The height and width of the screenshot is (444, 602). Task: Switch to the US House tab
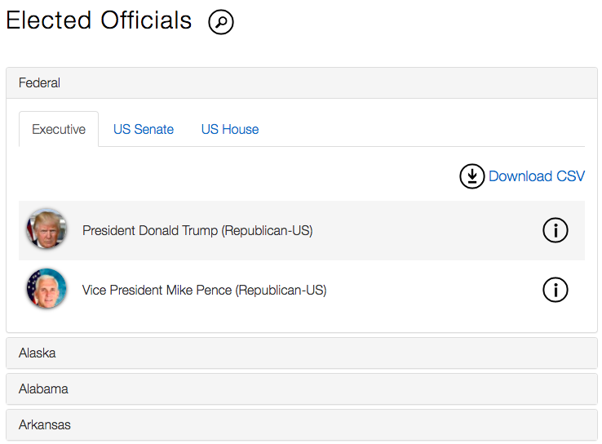click(230, 129)
